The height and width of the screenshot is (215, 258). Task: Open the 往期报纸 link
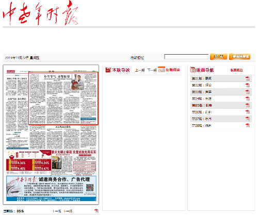pyautogui.click(x=137, y=58)
